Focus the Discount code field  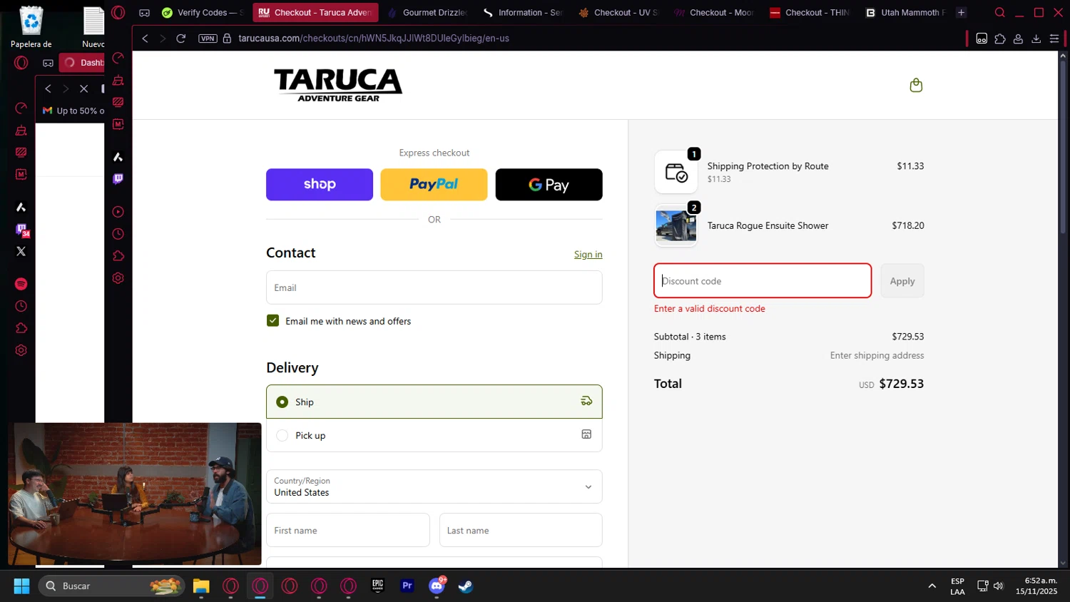pyautogui.click(x=763, y=281)
